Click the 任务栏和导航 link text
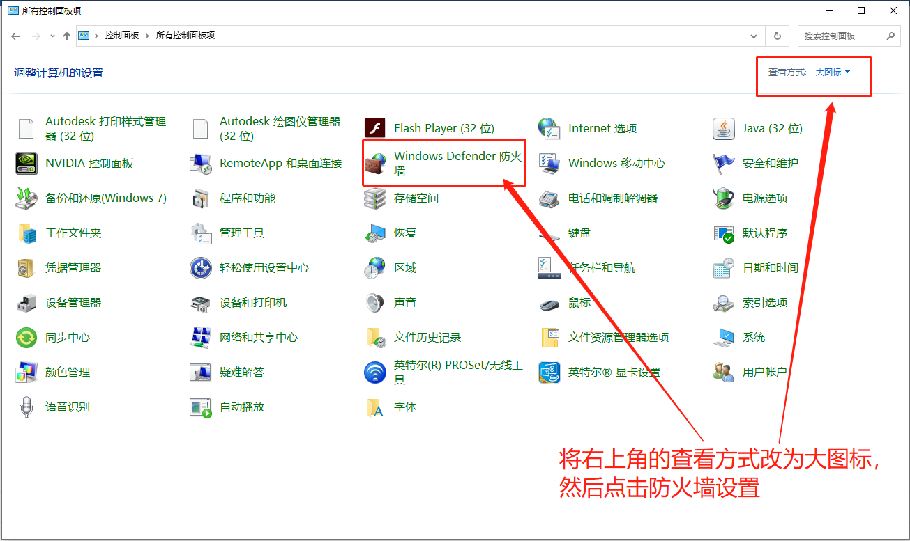910x541 pixels. [602, 268]
